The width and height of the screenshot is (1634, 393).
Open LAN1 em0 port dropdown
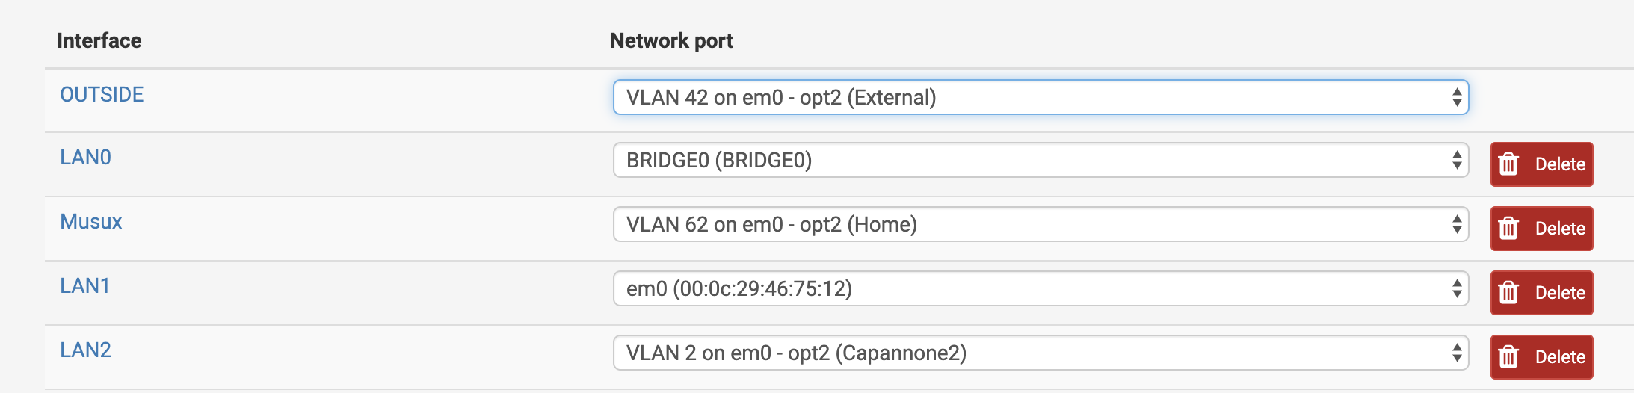[1040, 288]
